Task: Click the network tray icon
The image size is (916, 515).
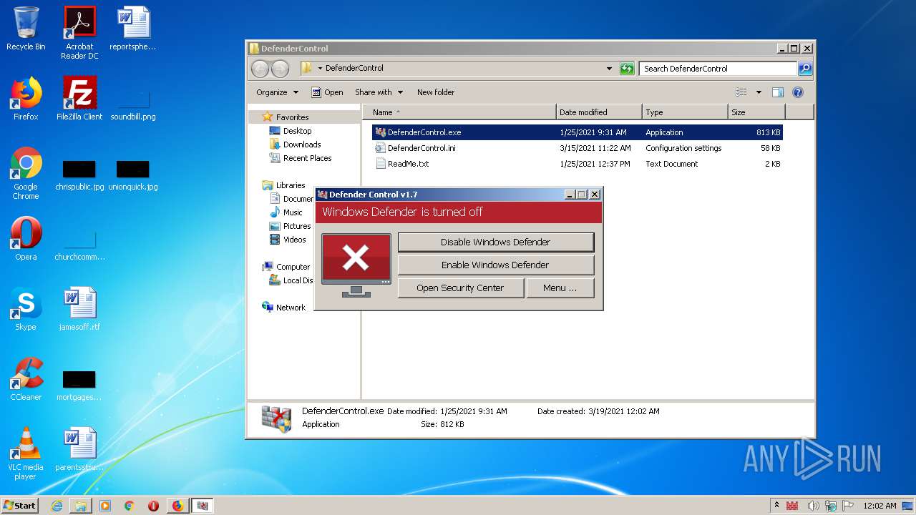Action: [x=831, y=506]
